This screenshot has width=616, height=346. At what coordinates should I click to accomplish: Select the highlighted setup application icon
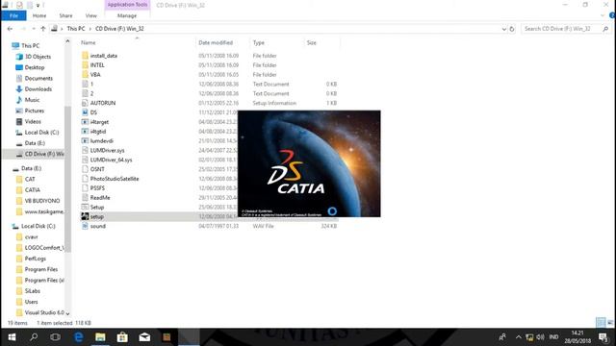[x=85, y=216]
